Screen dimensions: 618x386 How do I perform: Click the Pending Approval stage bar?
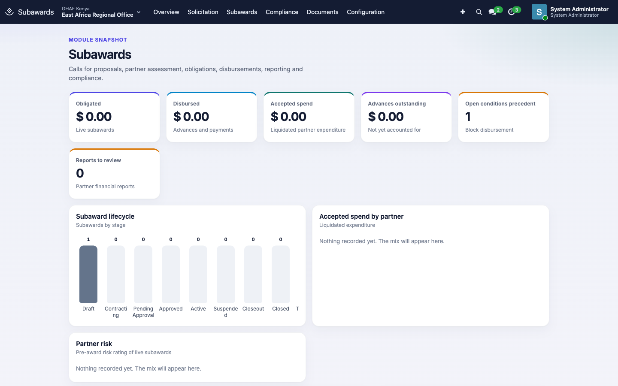(x=143, y=274)
